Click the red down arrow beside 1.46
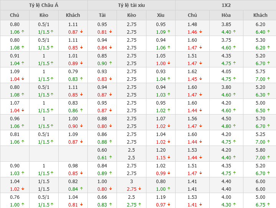Viewport: 276px width, 208px height. [201, 32]
